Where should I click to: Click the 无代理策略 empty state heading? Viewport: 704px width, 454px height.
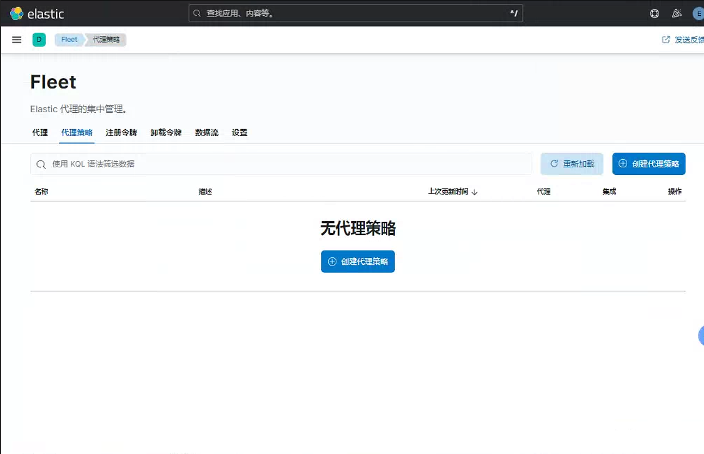pyautogui.click(x=358, y=229)
